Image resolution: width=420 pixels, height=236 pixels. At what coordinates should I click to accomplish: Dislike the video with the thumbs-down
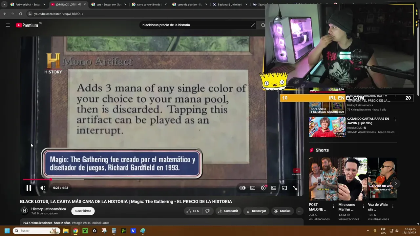pyautogui.click(x=207, y=211)
